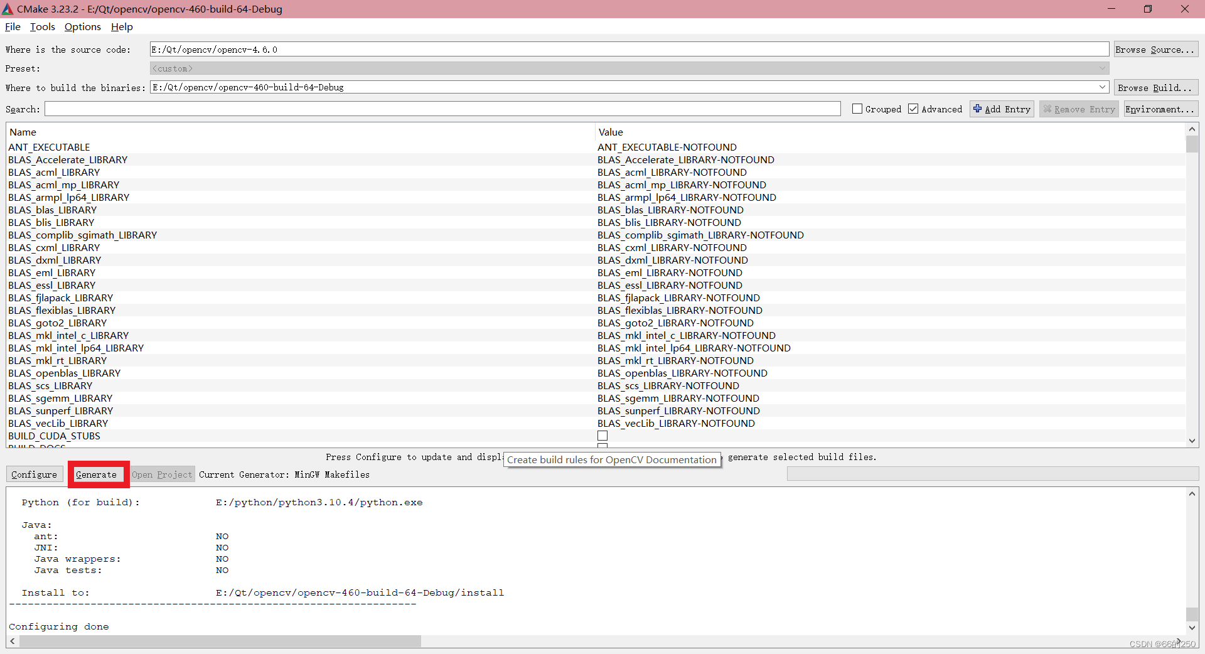The image size is (1205, 654).
Task: Click the Generate button
Action: coord(97,474)
